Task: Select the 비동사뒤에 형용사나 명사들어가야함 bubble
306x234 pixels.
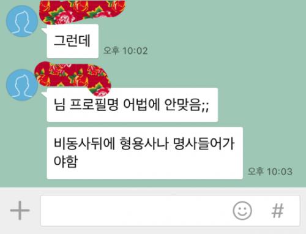Action: (x=145, y=153)
